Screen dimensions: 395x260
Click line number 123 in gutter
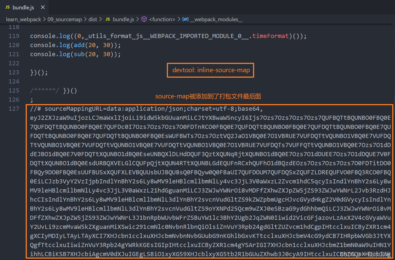point(14,72)
